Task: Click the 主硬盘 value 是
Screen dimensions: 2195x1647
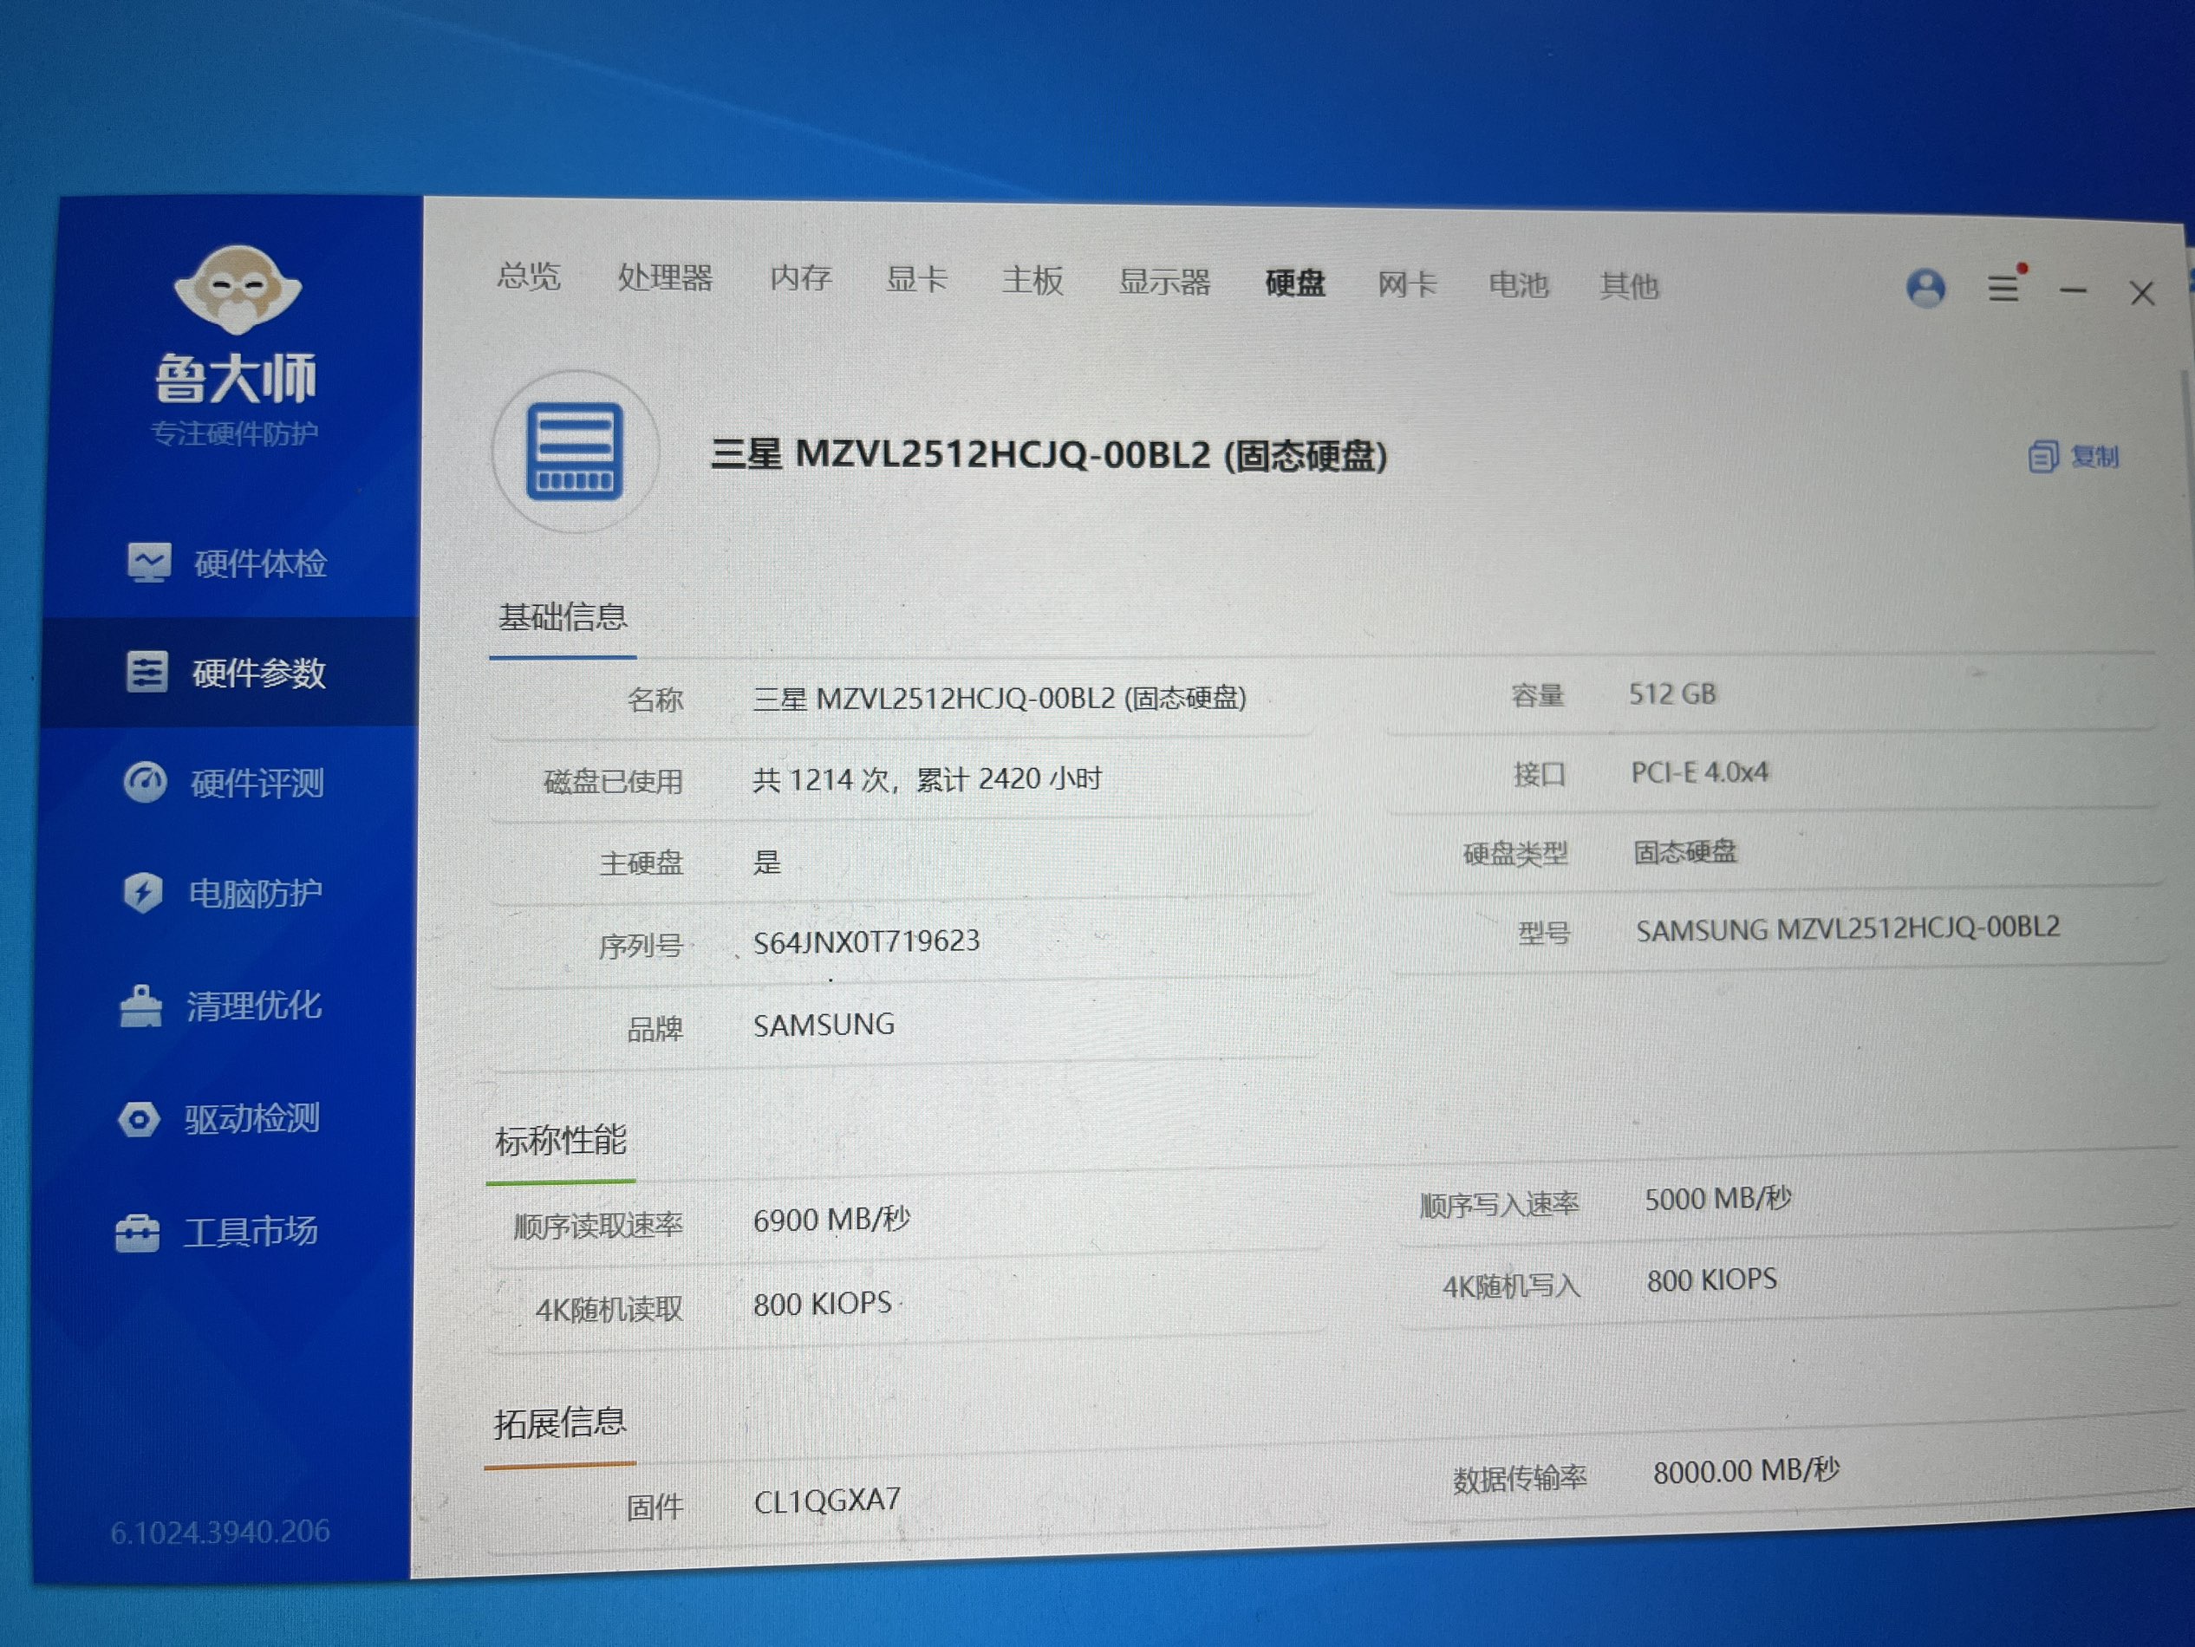Action: point(766,861)
